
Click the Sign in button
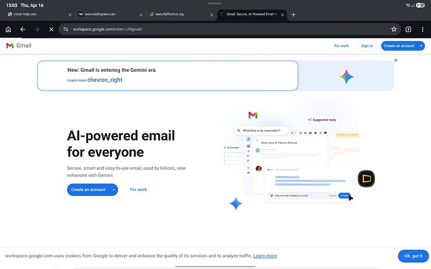coord(367,46)
